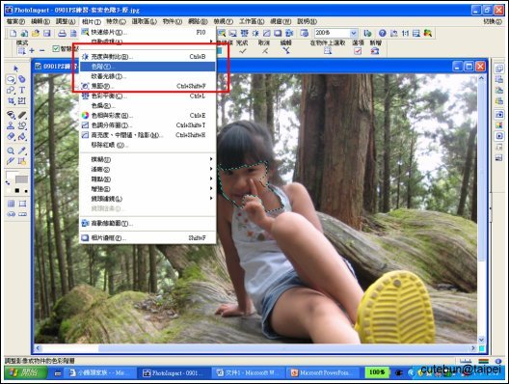Click the add-to-selection plus mode

[x=32, y=51]
